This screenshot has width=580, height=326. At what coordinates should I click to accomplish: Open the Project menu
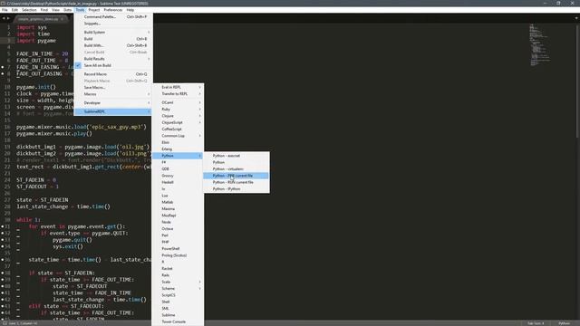[x=94, y=10]
